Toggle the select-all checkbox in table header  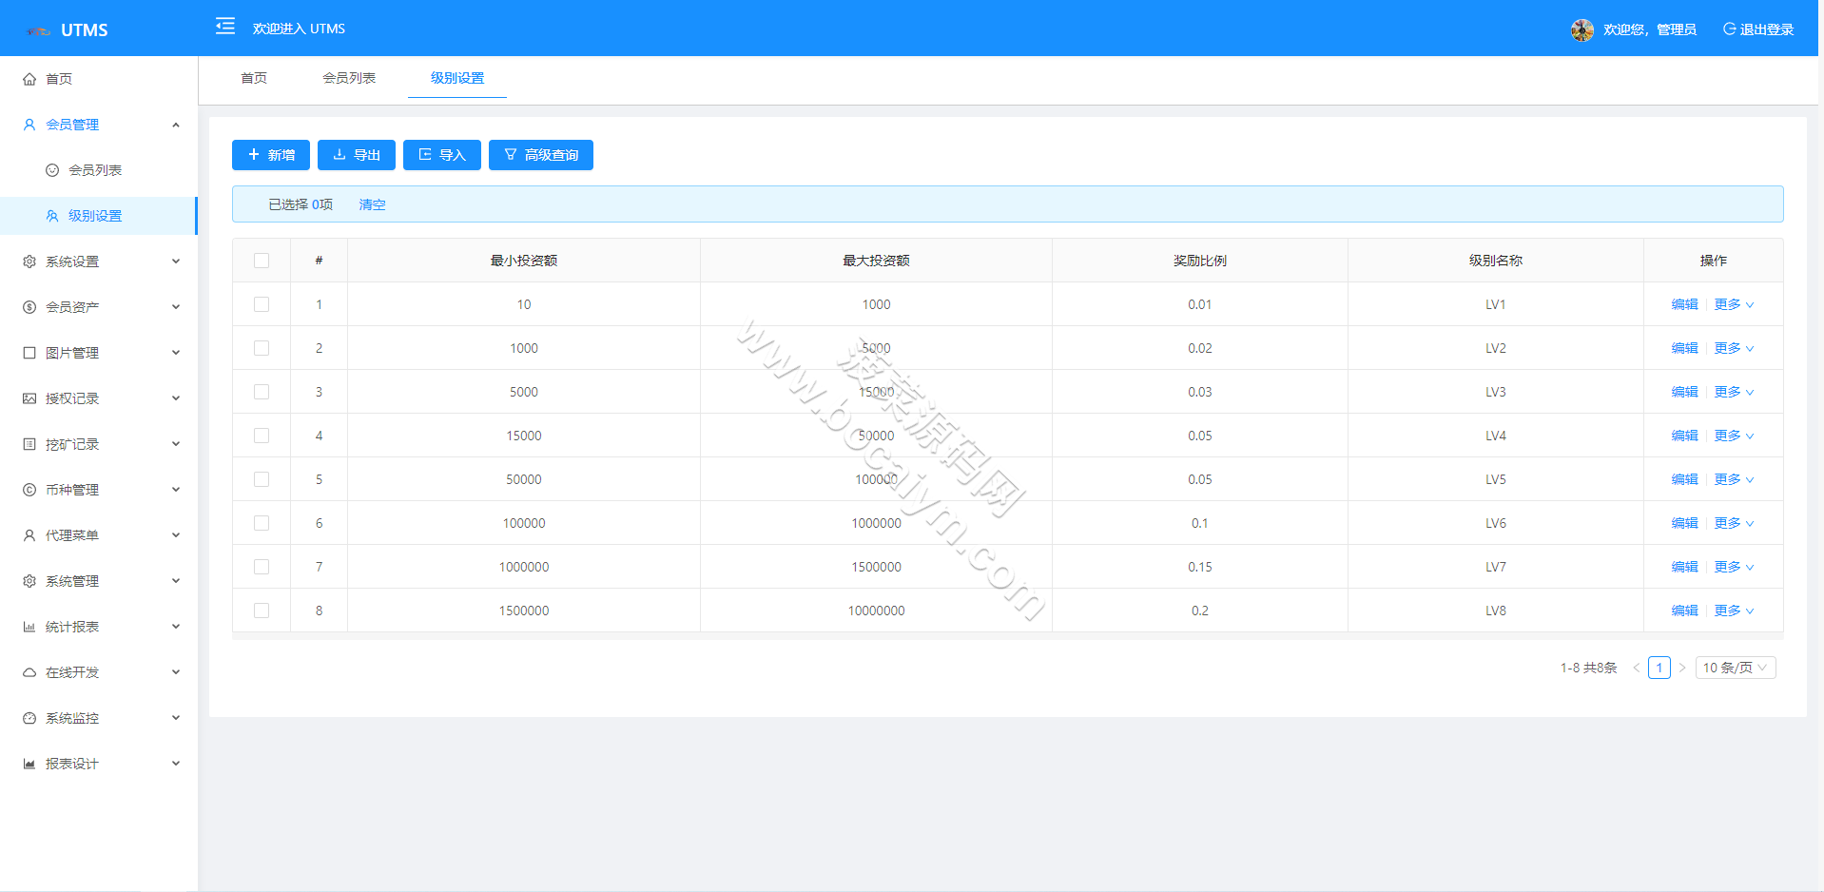coord(262,261)
